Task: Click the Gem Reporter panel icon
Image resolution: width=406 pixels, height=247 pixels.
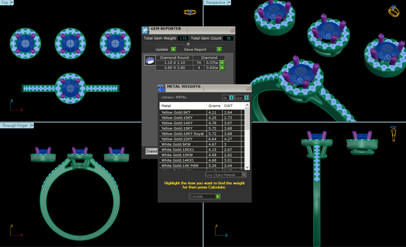Action: pyautogui.click(x=145, y=30)
